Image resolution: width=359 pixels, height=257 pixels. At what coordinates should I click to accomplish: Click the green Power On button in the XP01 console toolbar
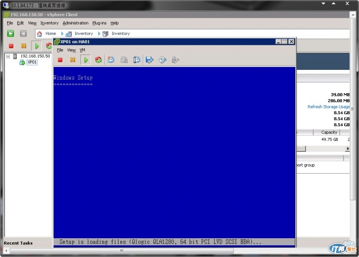click(86, 60)
